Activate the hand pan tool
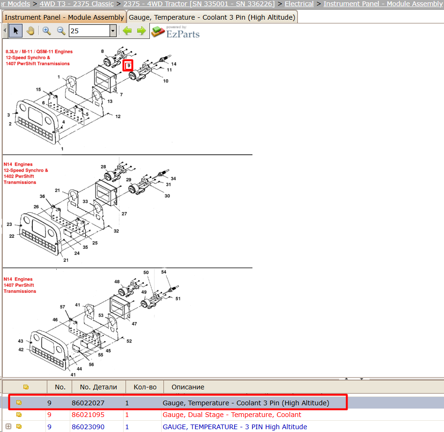The image size is (444, 432). [x=30, y=30]
